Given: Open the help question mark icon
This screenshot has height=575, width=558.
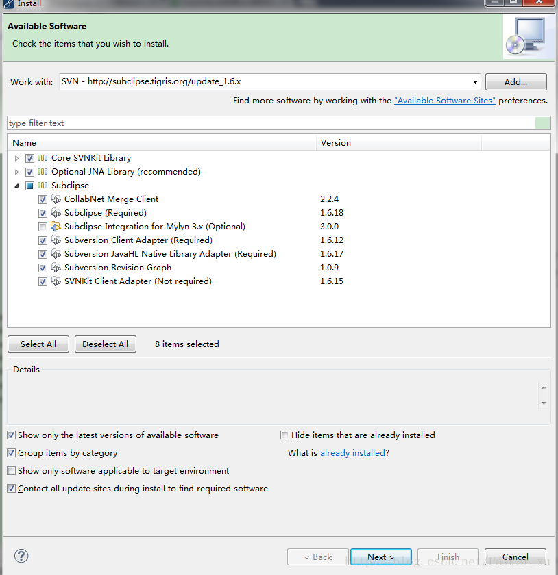Looking at the screenshot, I should pyautogui.click(x=21, y=556).
